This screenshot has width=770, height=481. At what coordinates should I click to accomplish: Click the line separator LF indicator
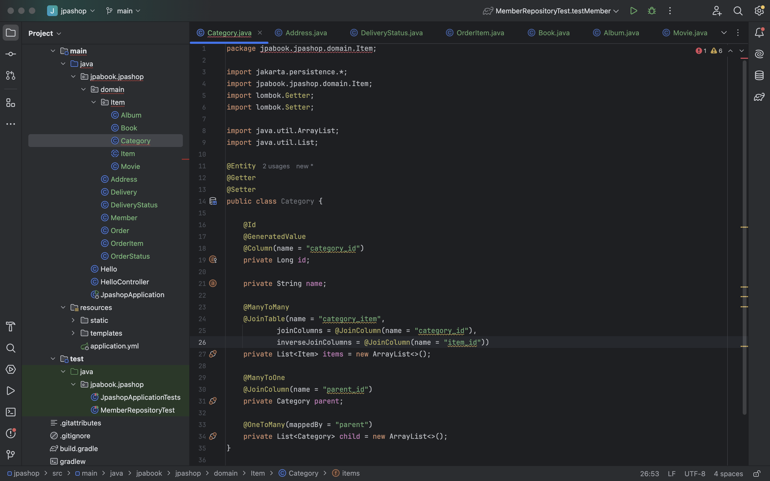[672, 473]
